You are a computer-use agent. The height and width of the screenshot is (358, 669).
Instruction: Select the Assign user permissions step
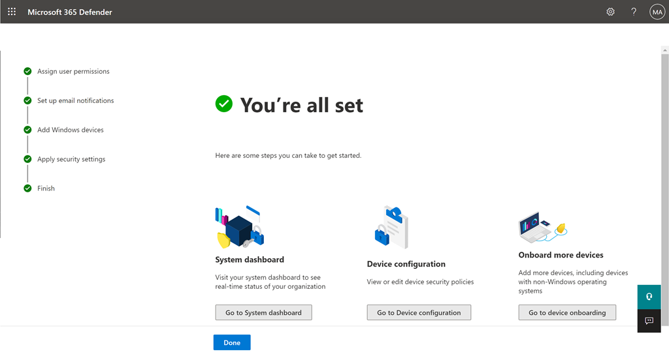[73, 72]
